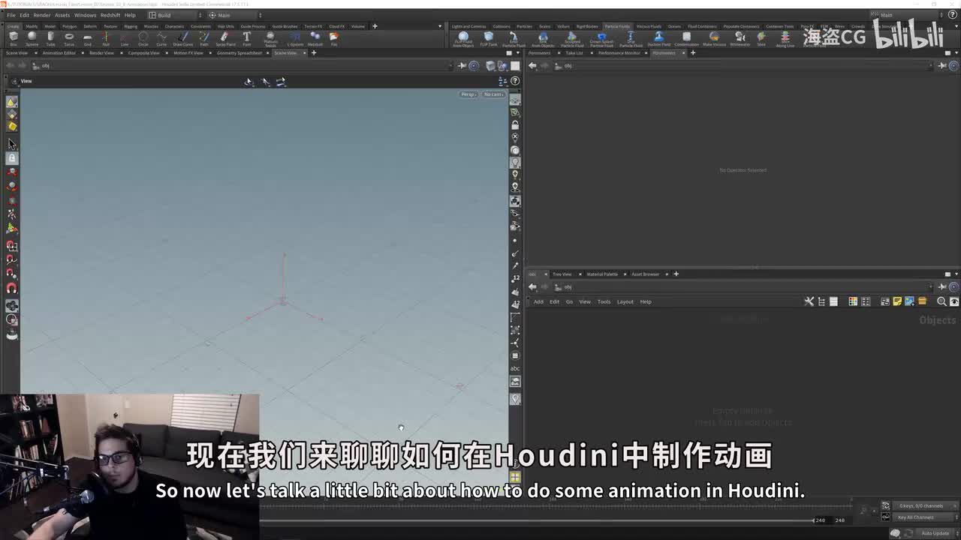Switch to the Performance Monitor tab
Image resolution: width=961 pixels, height=540 pixels.
619,53
